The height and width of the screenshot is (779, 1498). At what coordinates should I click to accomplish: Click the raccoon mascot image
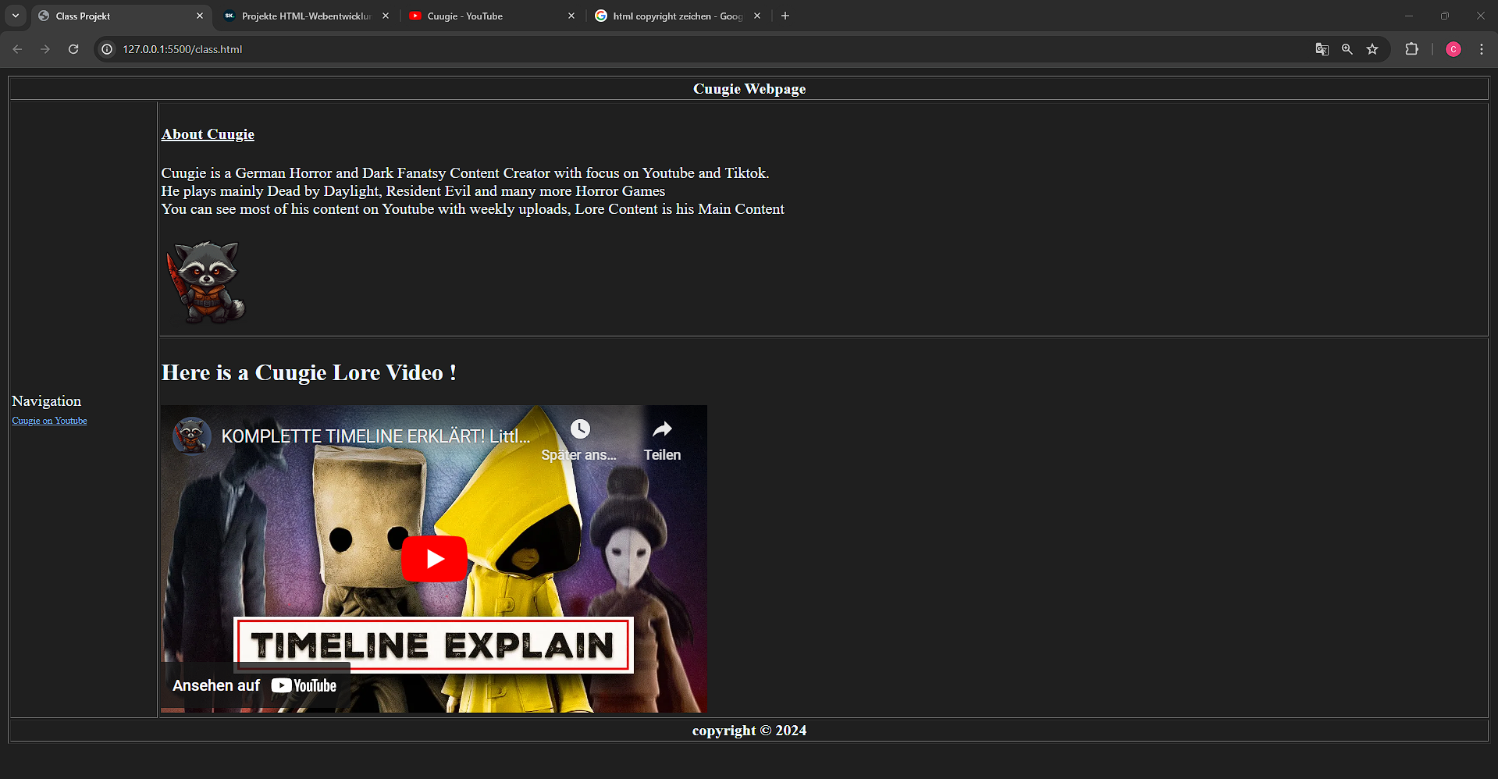coord(206,281)
